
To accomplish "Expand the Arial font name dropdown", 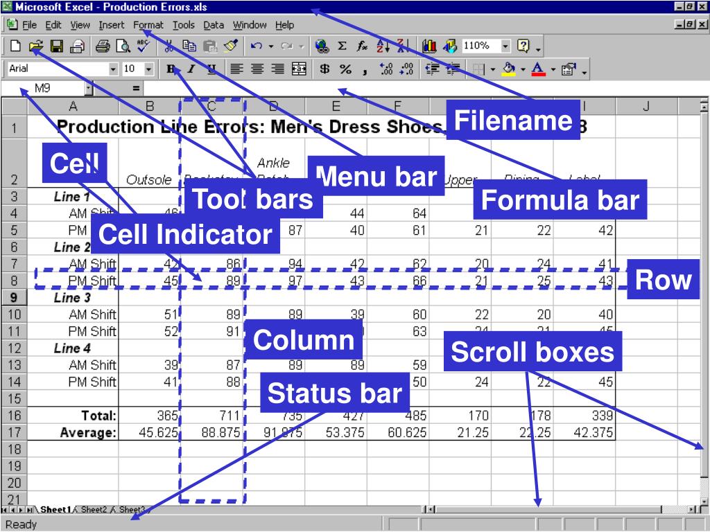I will [x=114, y=69].
